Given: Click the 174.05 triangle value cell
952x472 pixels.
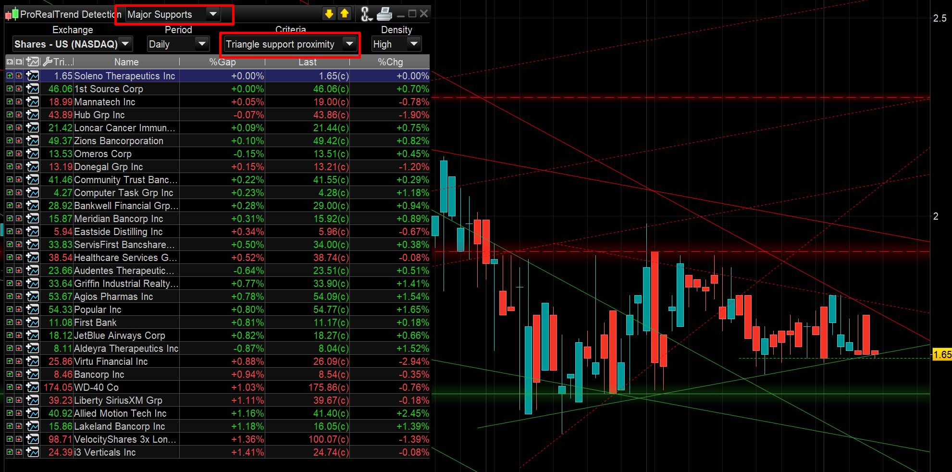Looking at the screenshot, I should pos(58,387).
